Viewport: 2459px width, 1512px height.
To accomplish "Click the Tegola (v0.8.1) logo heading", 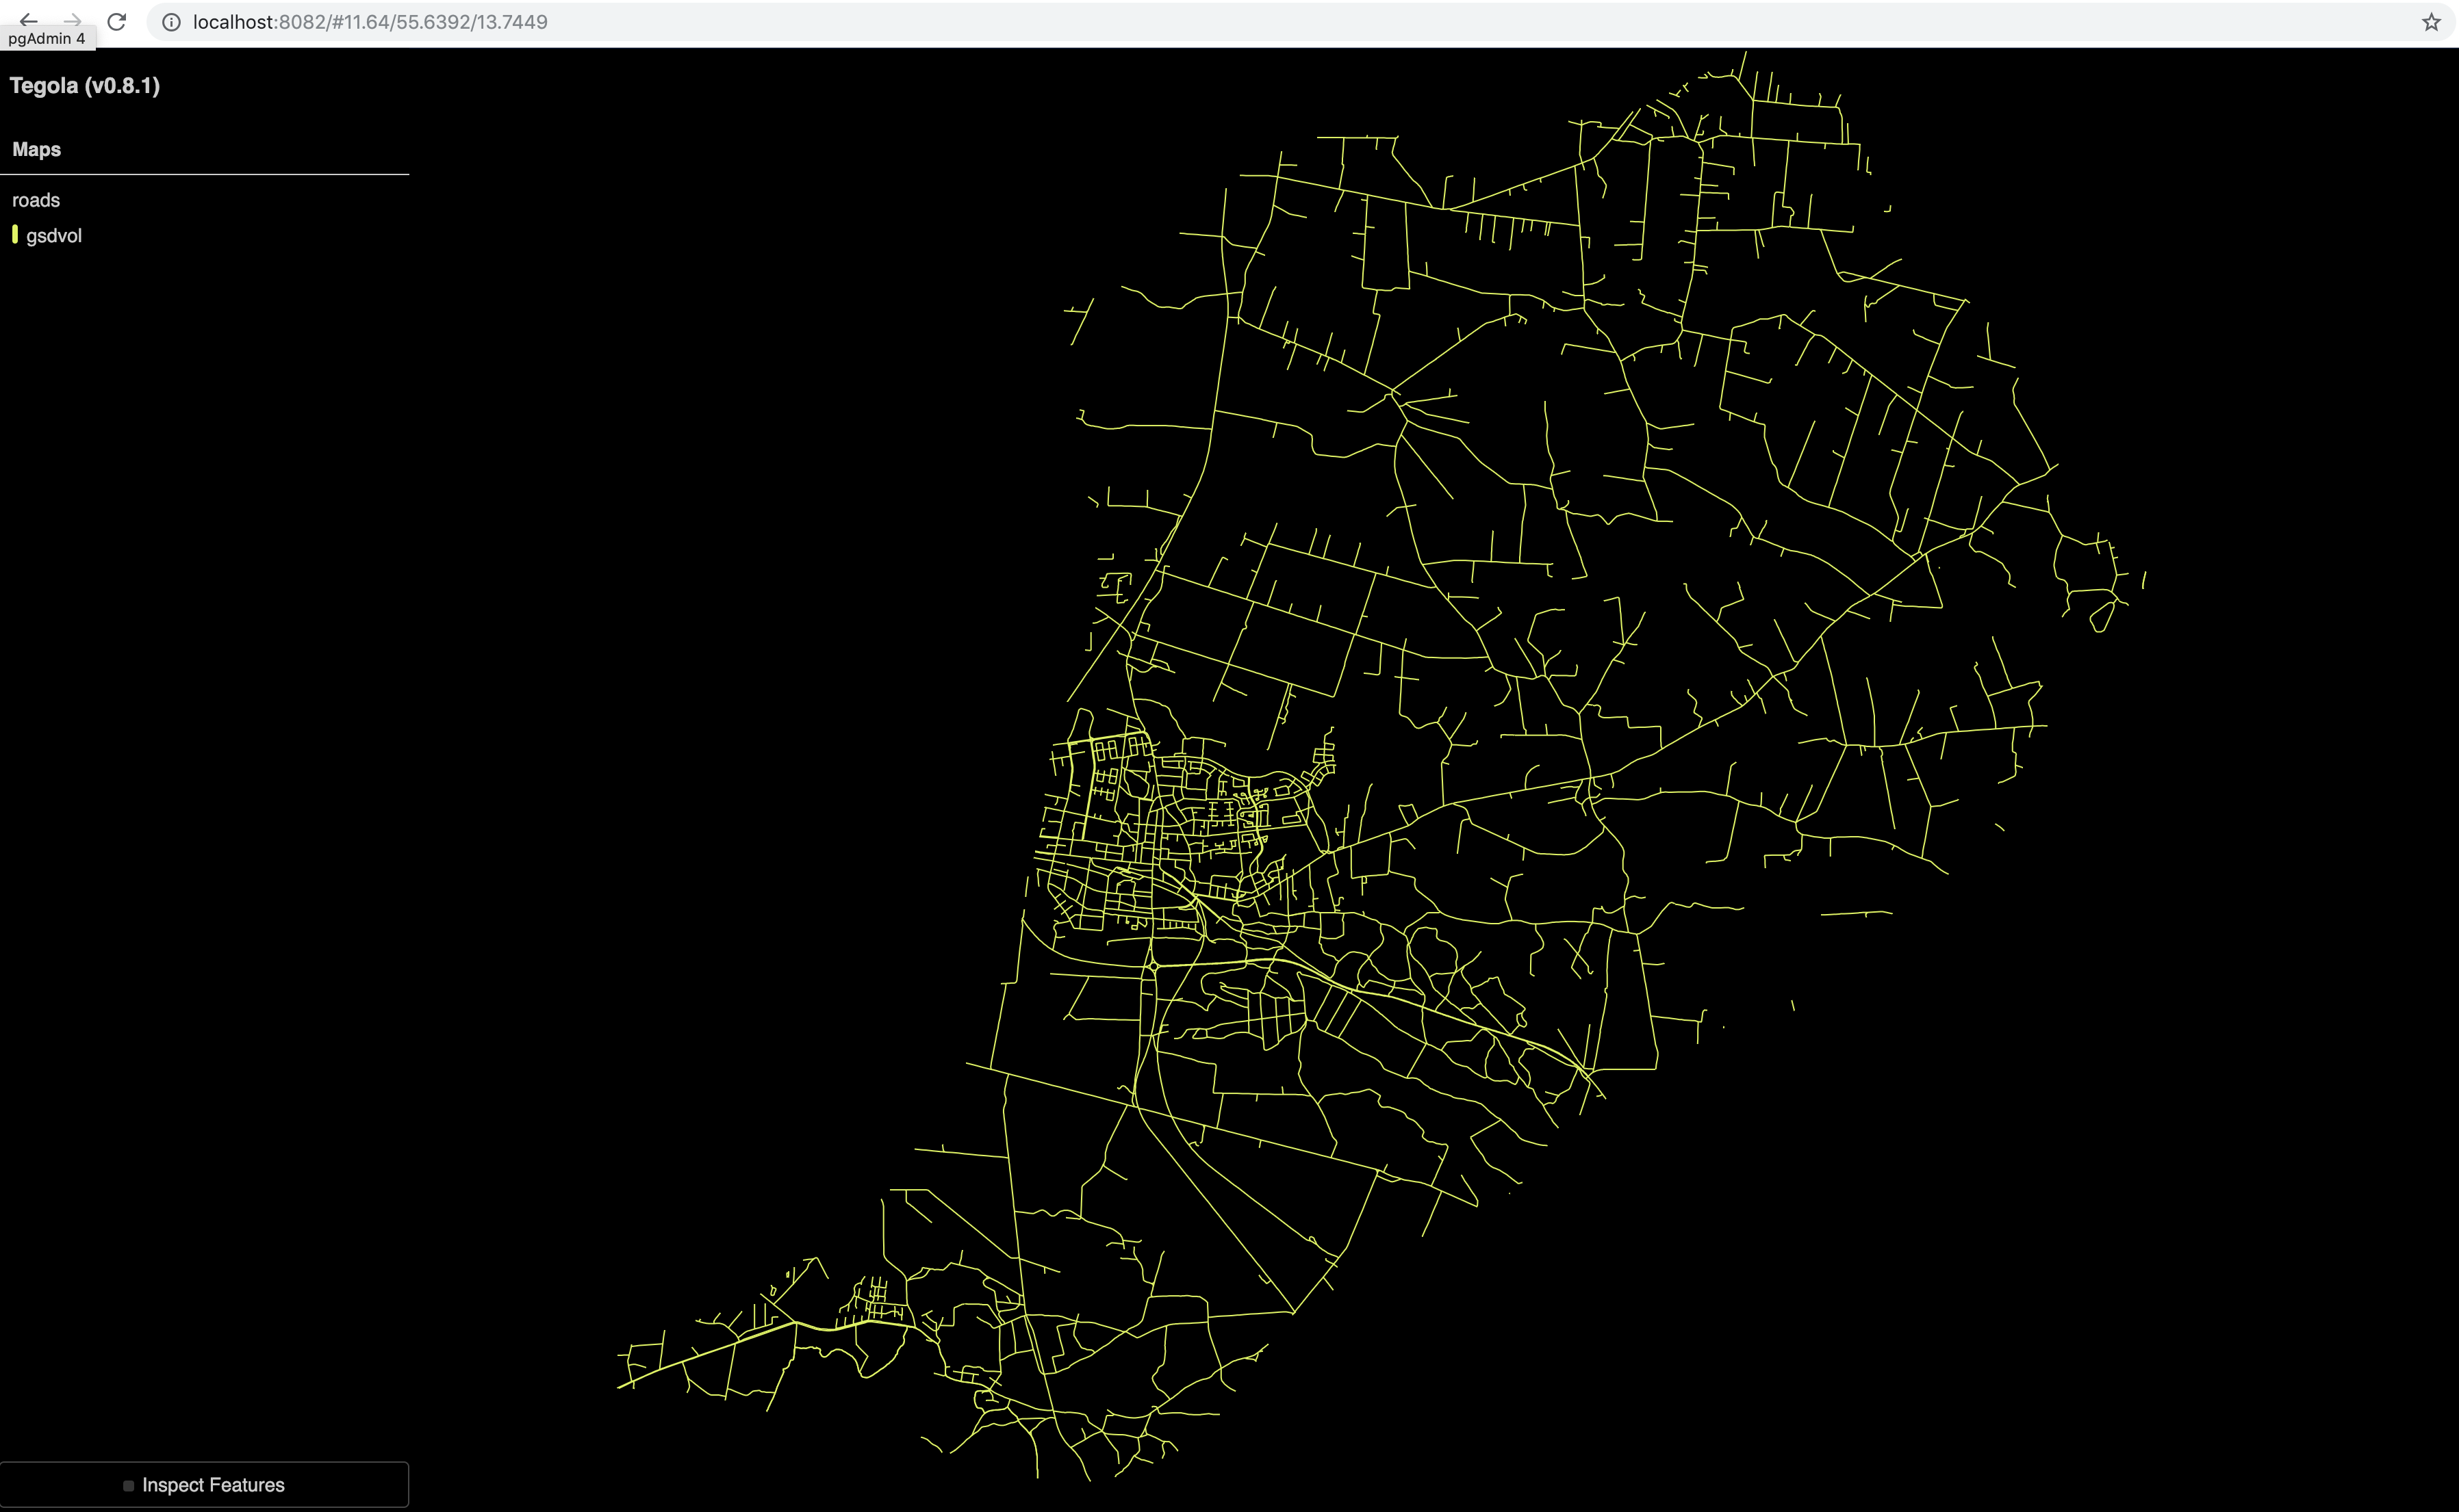I will (x=84, y=86).
